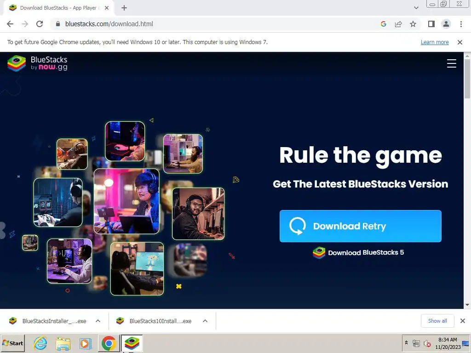Switch to Chrome in the taskbar
Image resolution: width=471 pixels, height=353 pixels.
[109, 343]
